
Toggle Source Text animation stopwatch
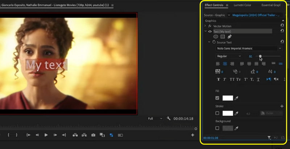[214, 42]
